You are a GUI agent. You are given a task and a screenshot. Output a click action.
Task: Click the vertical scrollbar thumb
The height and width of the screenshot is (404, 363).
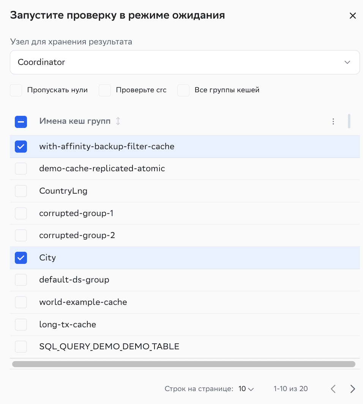[x=349, y=122]
